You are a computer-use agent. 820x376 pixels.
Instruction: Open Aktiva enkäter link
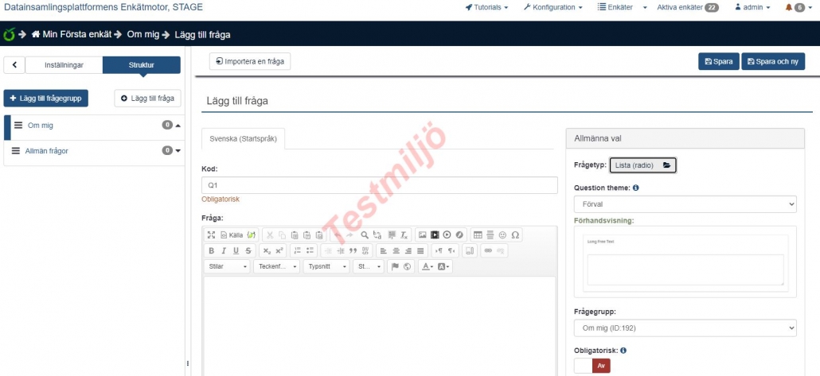coord(688,7)
